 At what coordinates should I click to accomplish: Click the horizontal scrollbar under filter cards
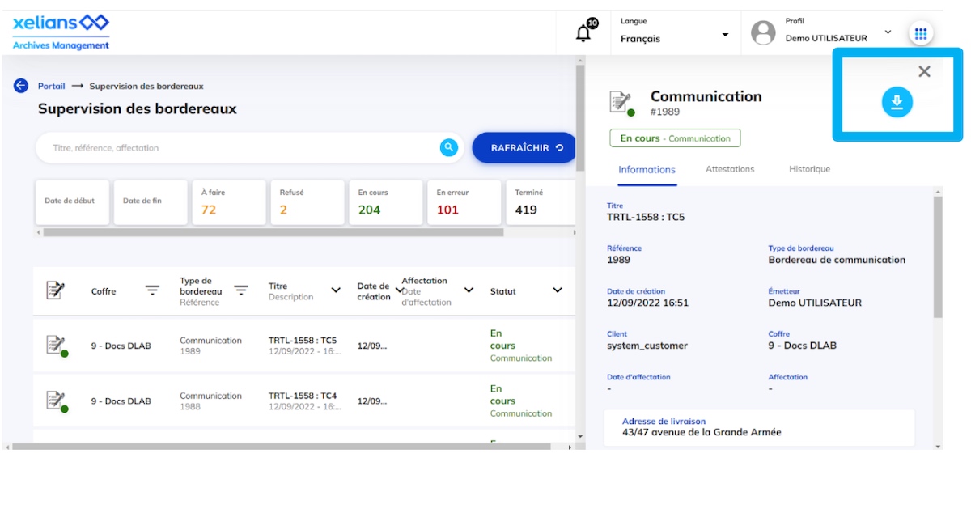point(273,232)
